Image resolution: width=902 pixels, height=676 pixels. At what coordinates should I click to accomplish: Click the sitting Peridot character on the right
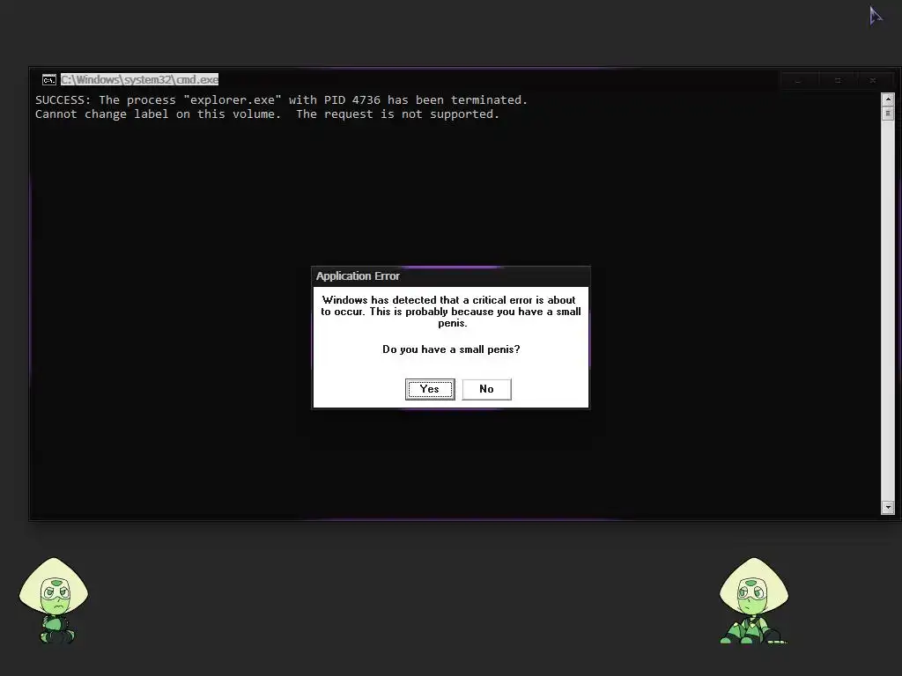click(x=754, y=600)
